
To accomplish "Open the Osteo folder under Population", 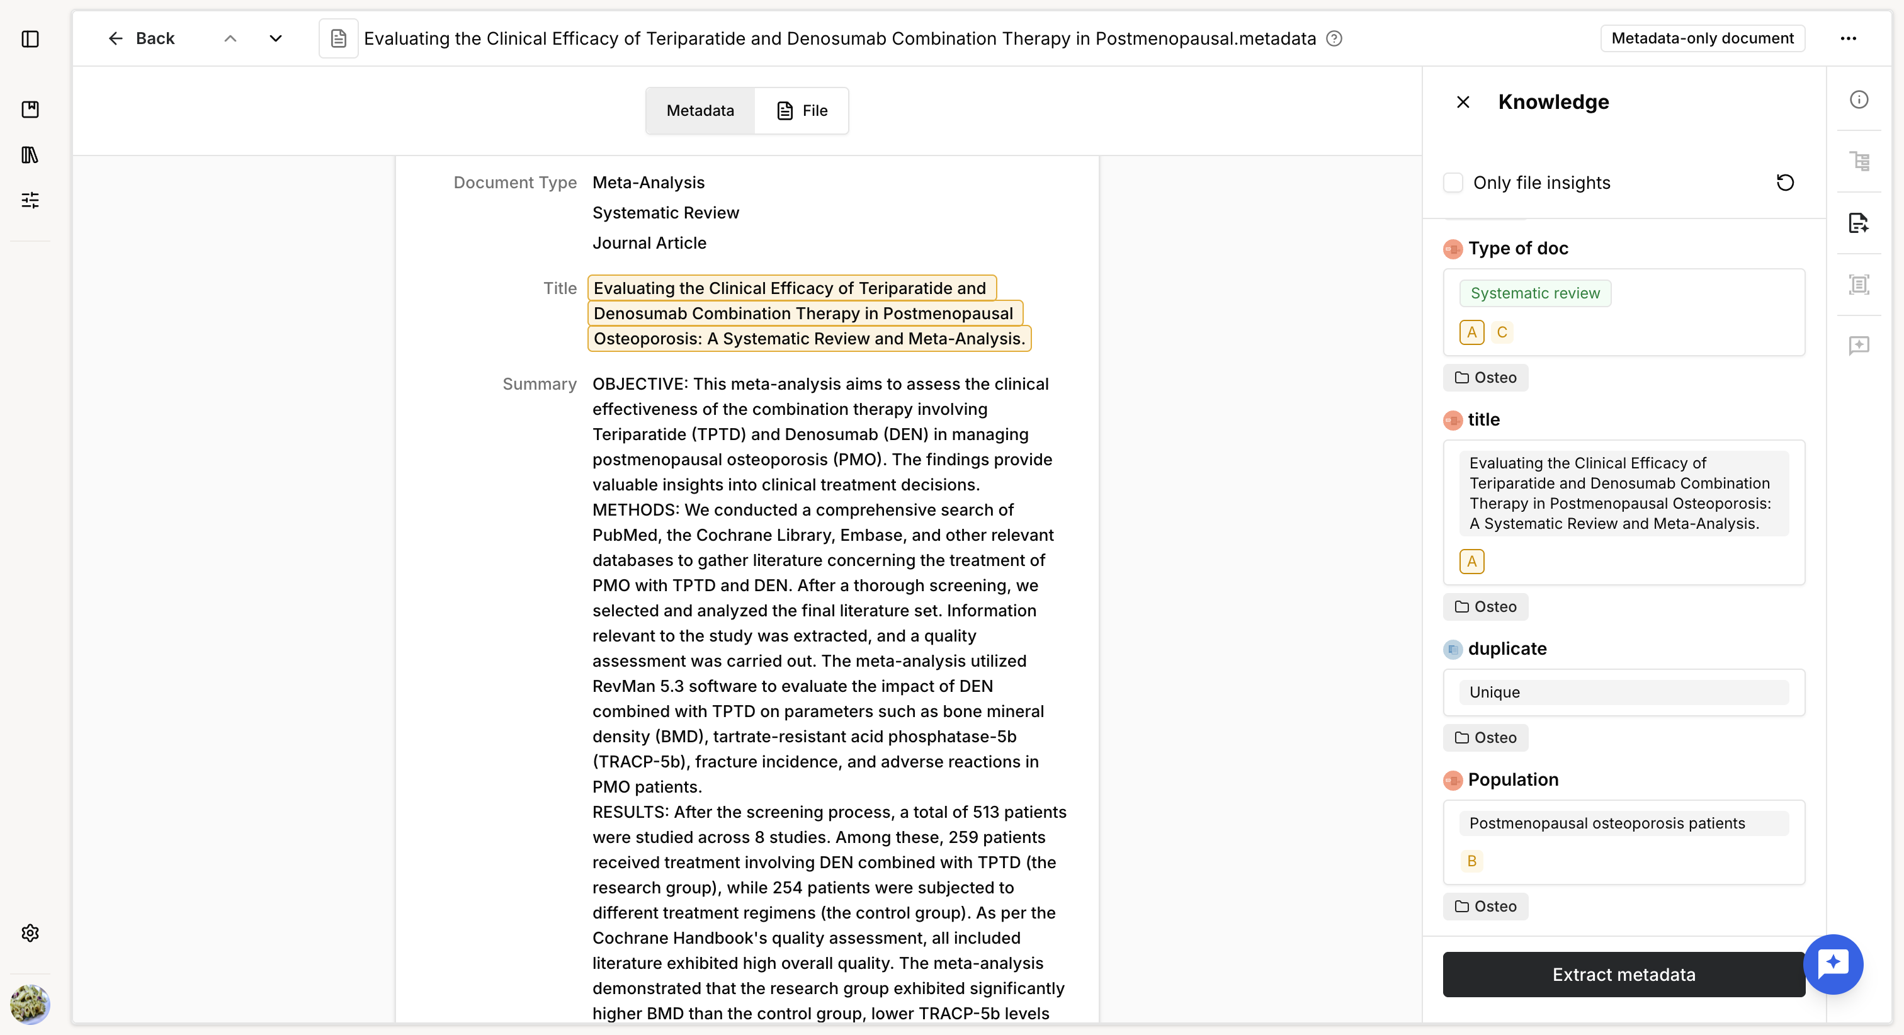I will [1486, 907].
